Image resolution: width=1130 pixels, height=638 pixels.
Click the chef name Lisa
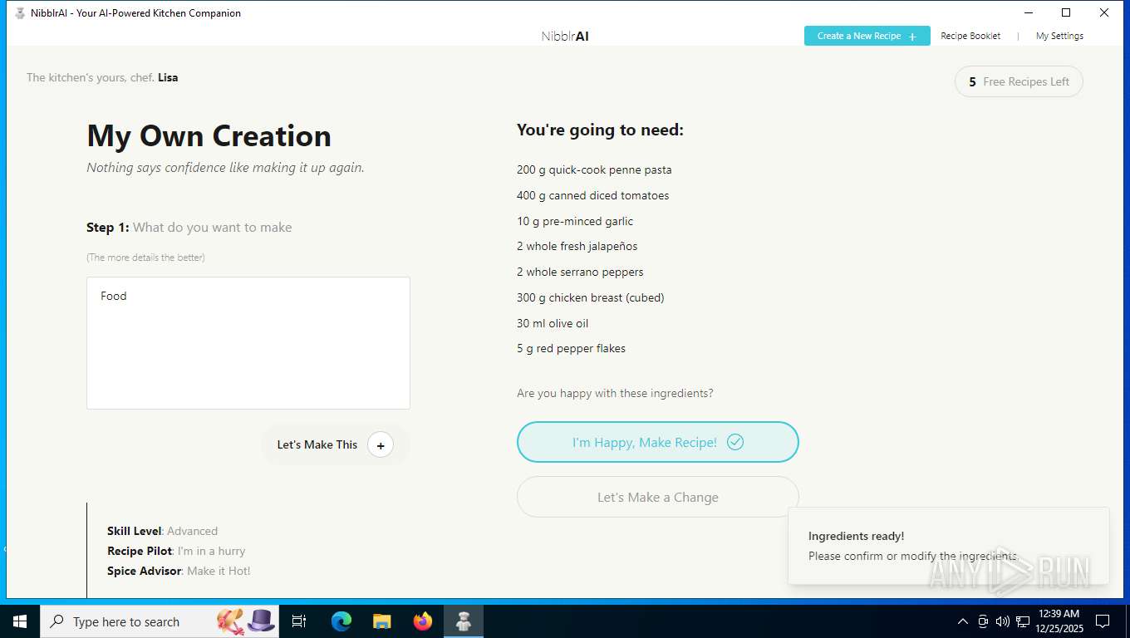(168, 77)
